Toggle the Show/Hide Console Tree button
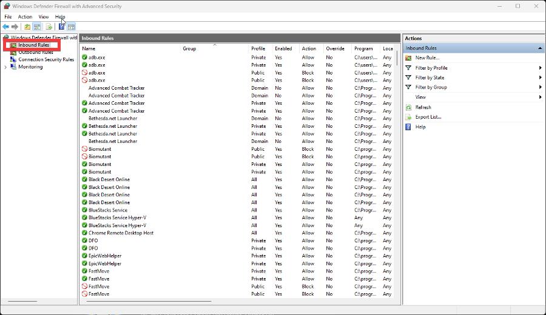Image resolution: width=546 pixels, height=315 pixels. tap(37, 27)
